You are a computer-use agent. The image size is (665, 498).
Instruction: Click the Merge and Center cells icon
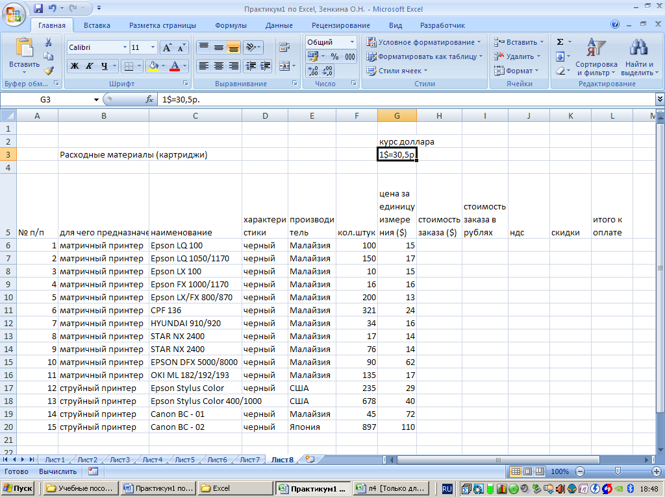284,66
